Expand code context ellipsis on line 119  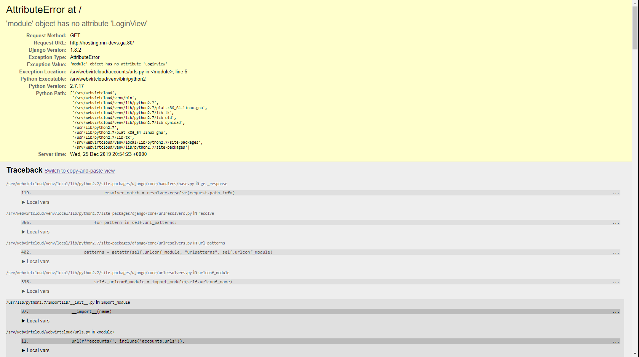(616, 193)
